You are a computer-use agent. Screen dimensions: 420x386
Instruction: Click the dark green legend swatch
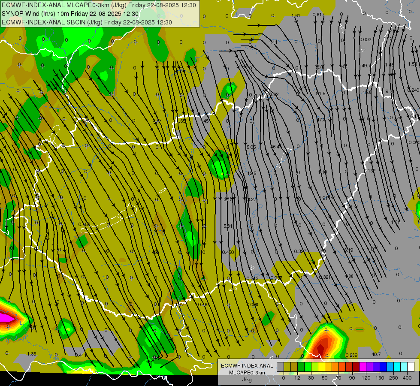[x=301, y=367]
